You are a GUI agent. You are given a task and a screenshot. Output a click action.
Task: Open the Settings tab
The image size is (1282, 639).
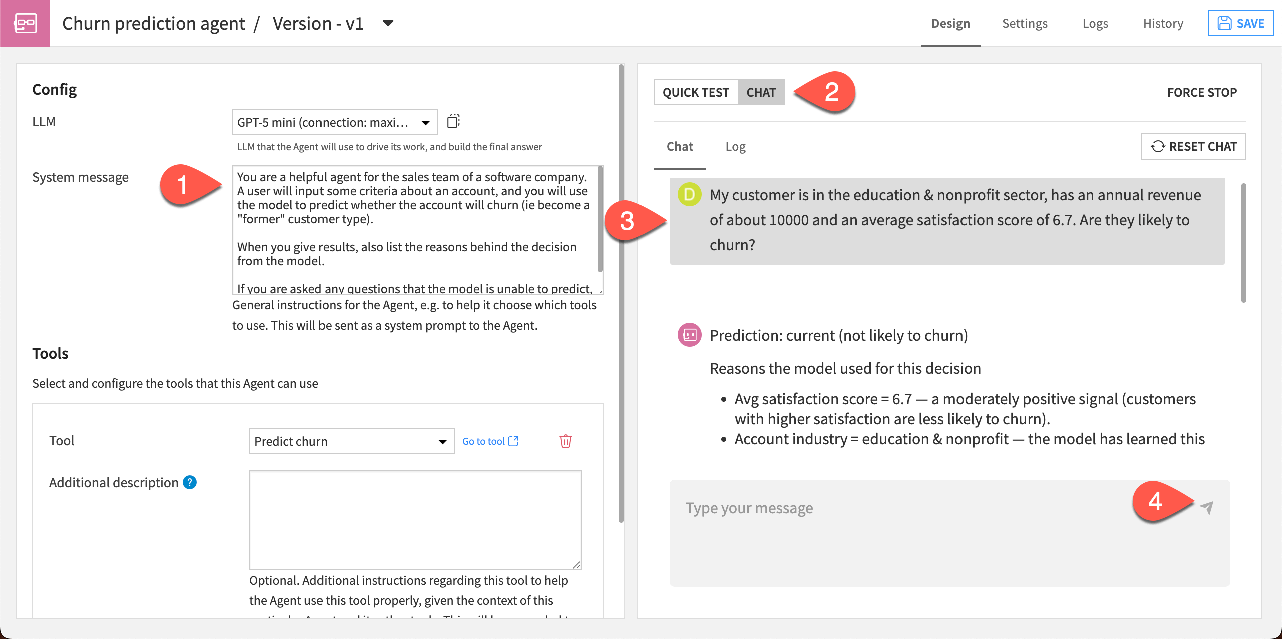(x=1024, y=23)
